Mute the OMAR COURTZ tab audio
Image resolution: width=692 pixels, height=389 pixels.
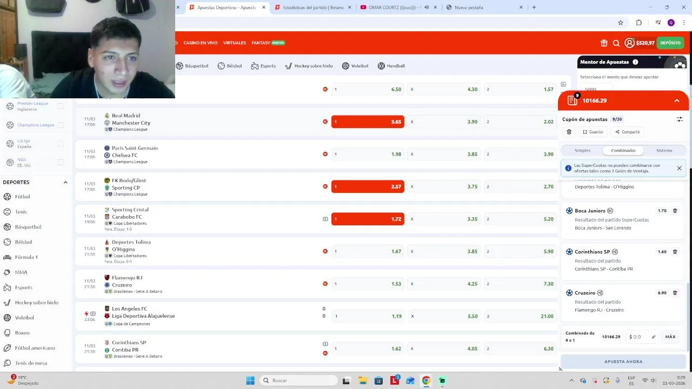[x=427, y=8]
